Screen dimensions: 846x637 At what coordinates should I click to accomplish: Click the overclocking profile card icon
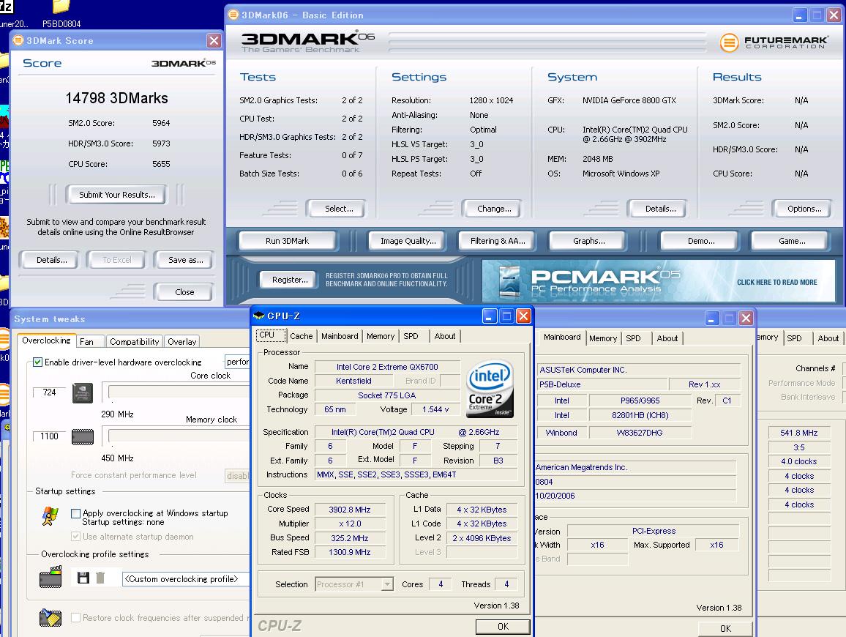50,578
